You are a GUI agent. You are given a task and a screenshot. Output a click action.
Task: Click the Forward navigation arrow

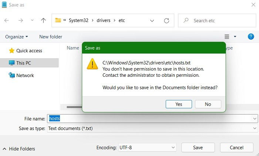[20, 21]
